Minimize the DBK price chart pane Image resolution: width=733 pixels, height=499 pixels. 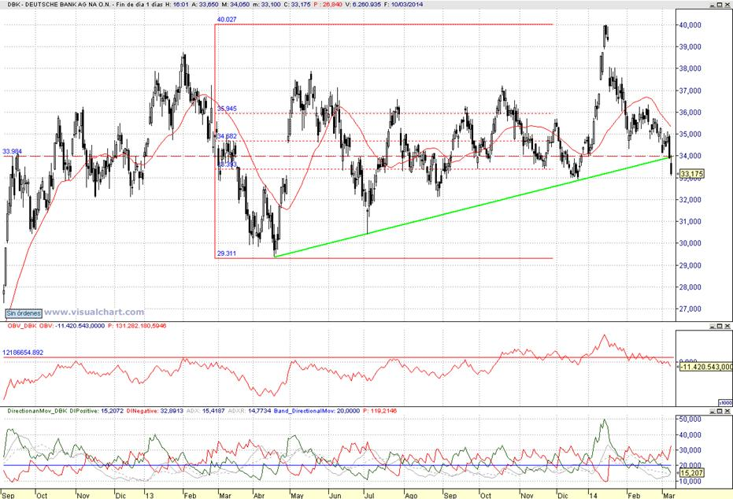[x=713, y=4]
